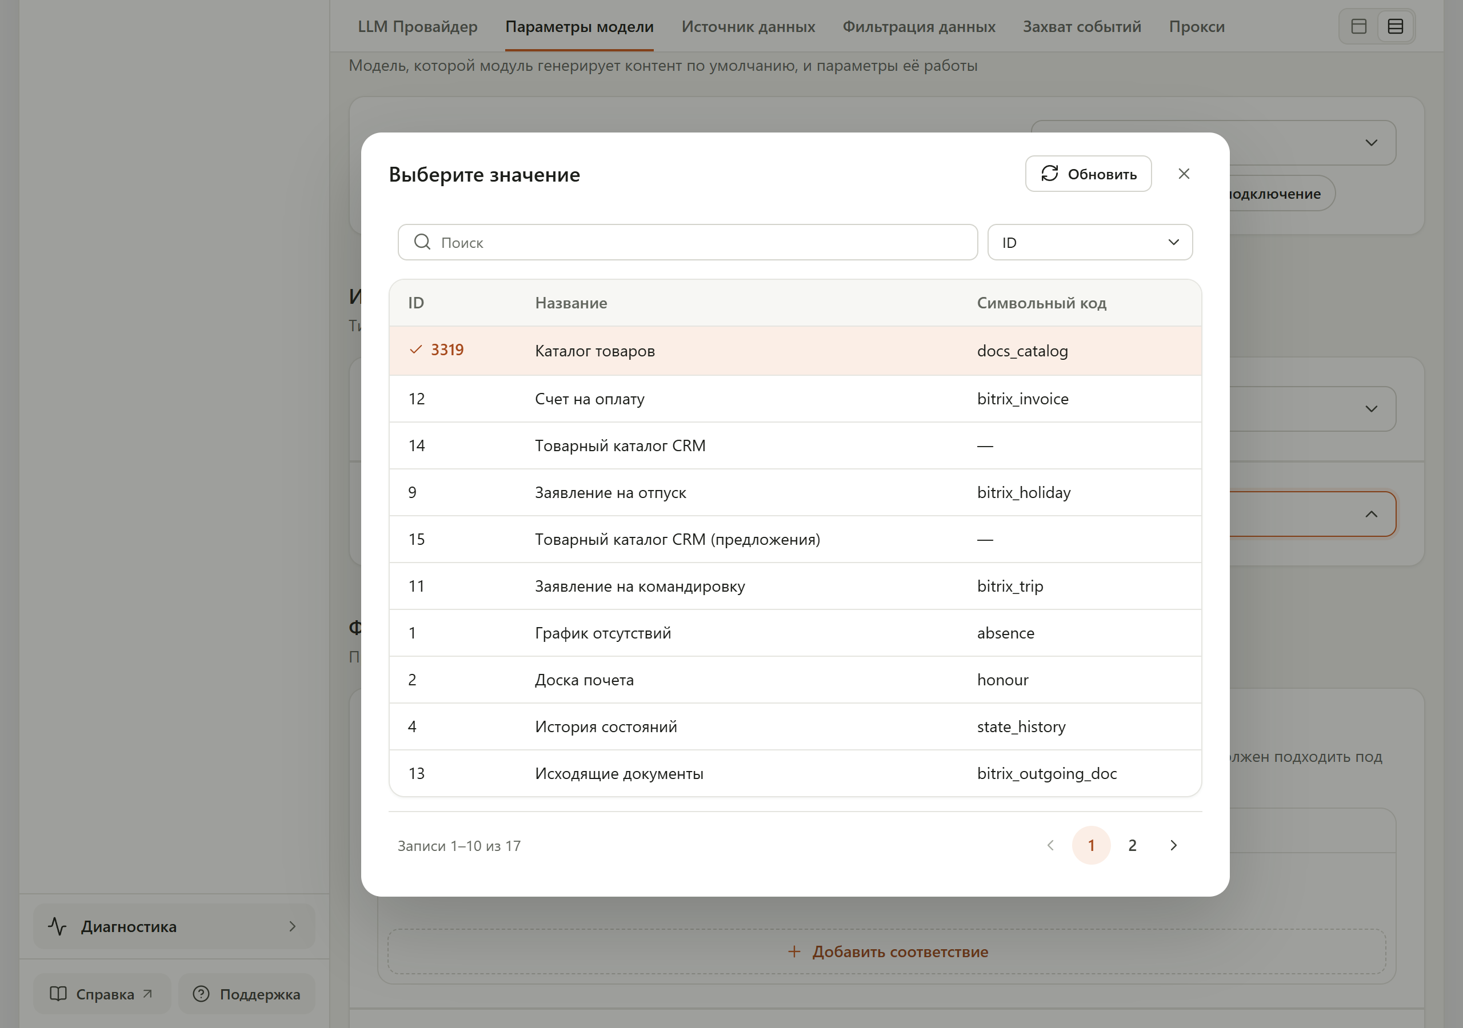Switch to single-panel layout view icon

1358,26
